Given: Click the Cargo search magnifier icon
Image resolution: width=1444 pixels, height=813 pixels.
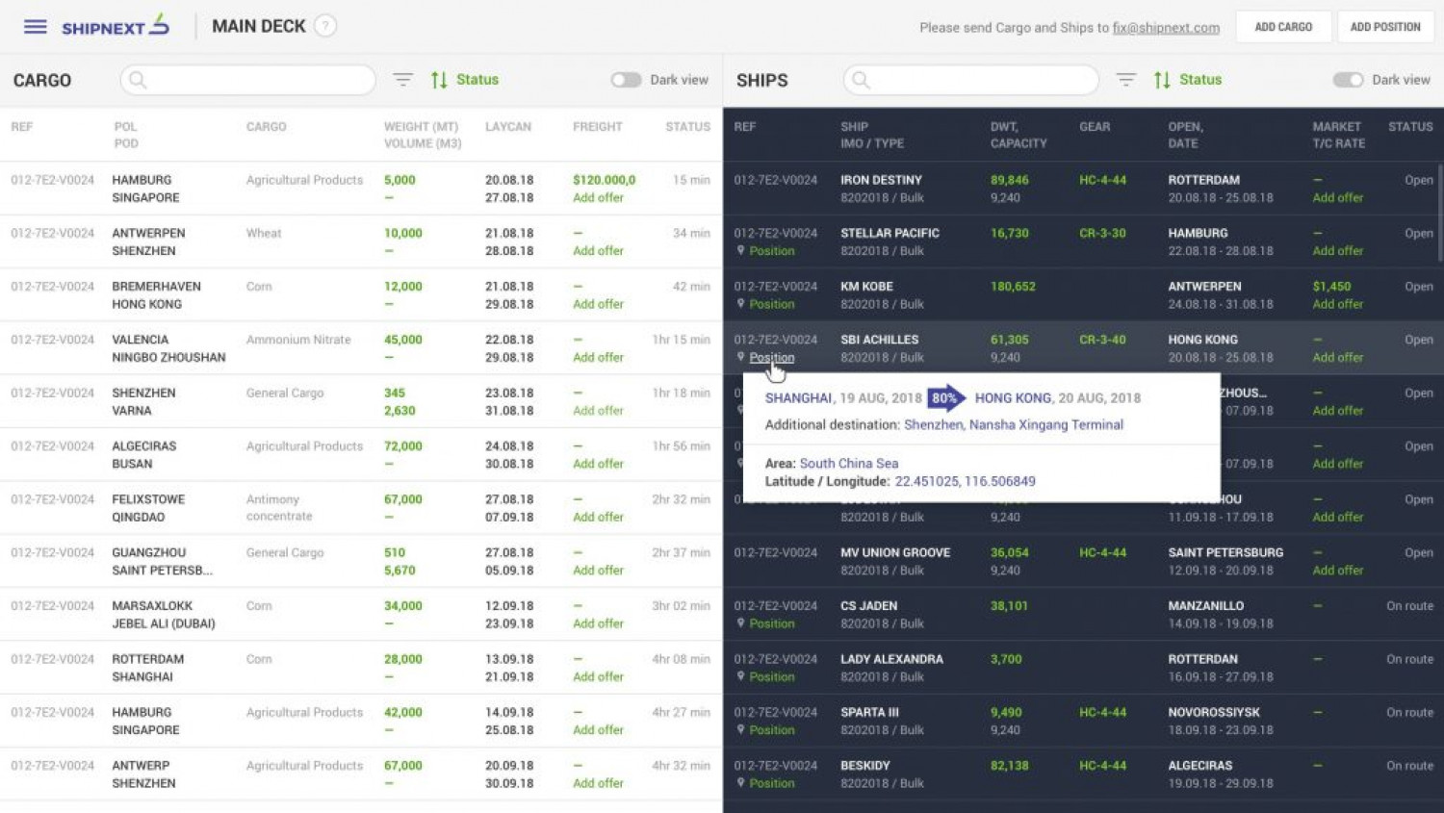Looking at the screenshot, I should 138,80.
